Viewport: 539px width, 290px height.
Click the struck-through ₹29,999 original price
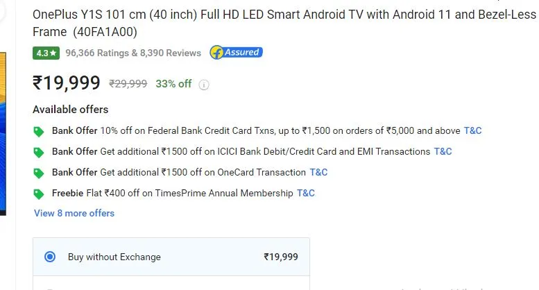pyautogui.click(x=128, y=83)
